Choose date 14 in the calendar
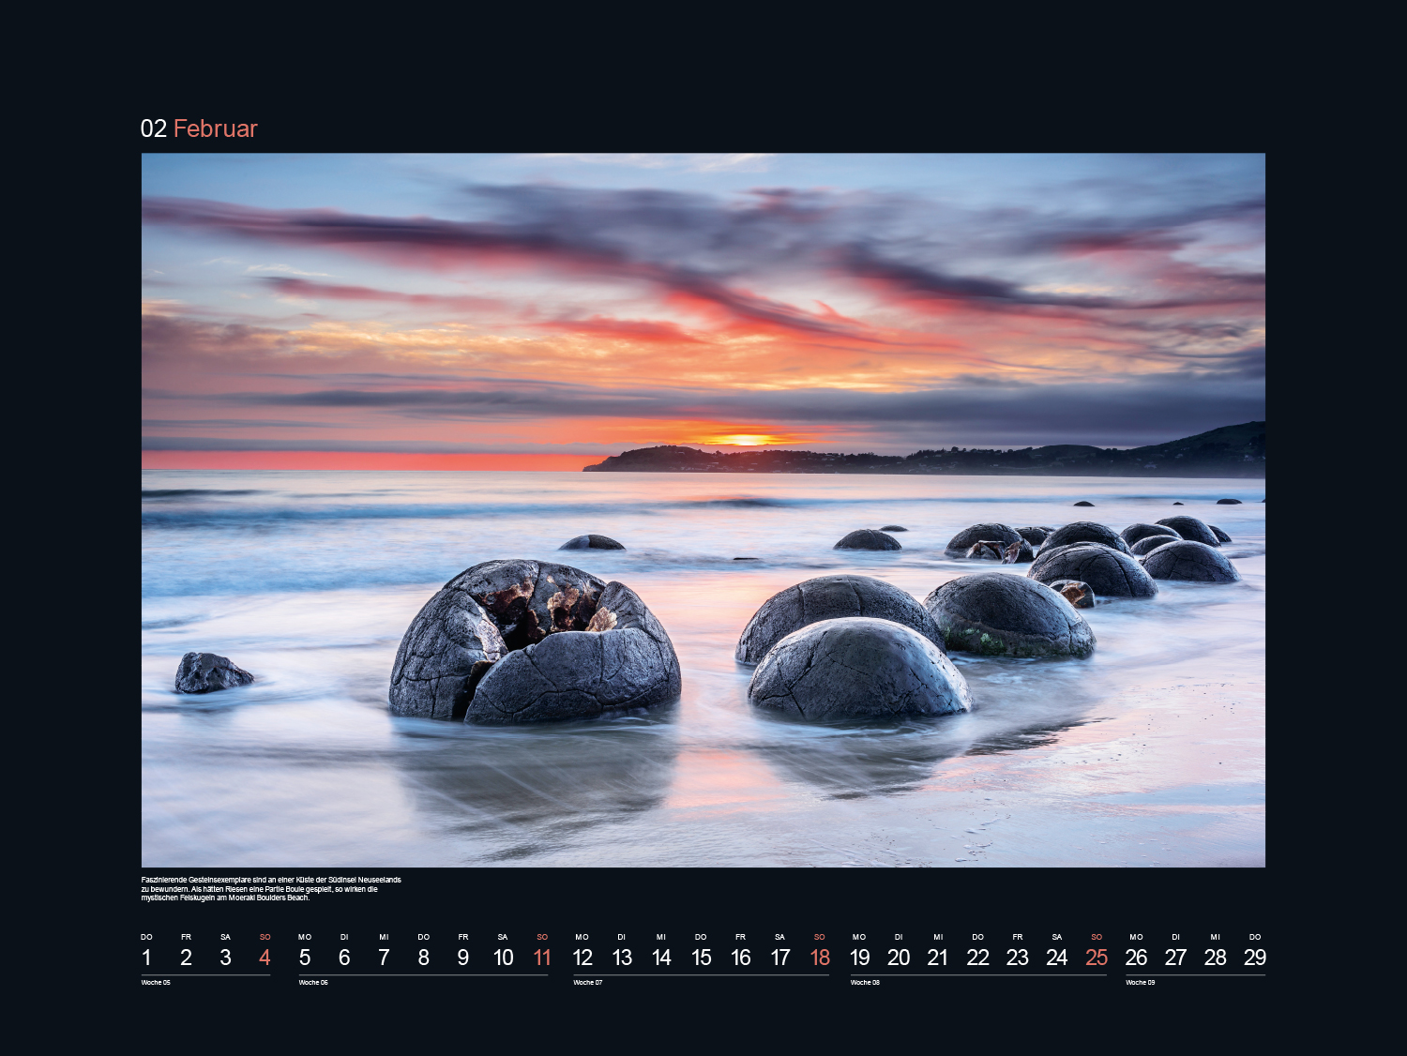 pos(661,958)
